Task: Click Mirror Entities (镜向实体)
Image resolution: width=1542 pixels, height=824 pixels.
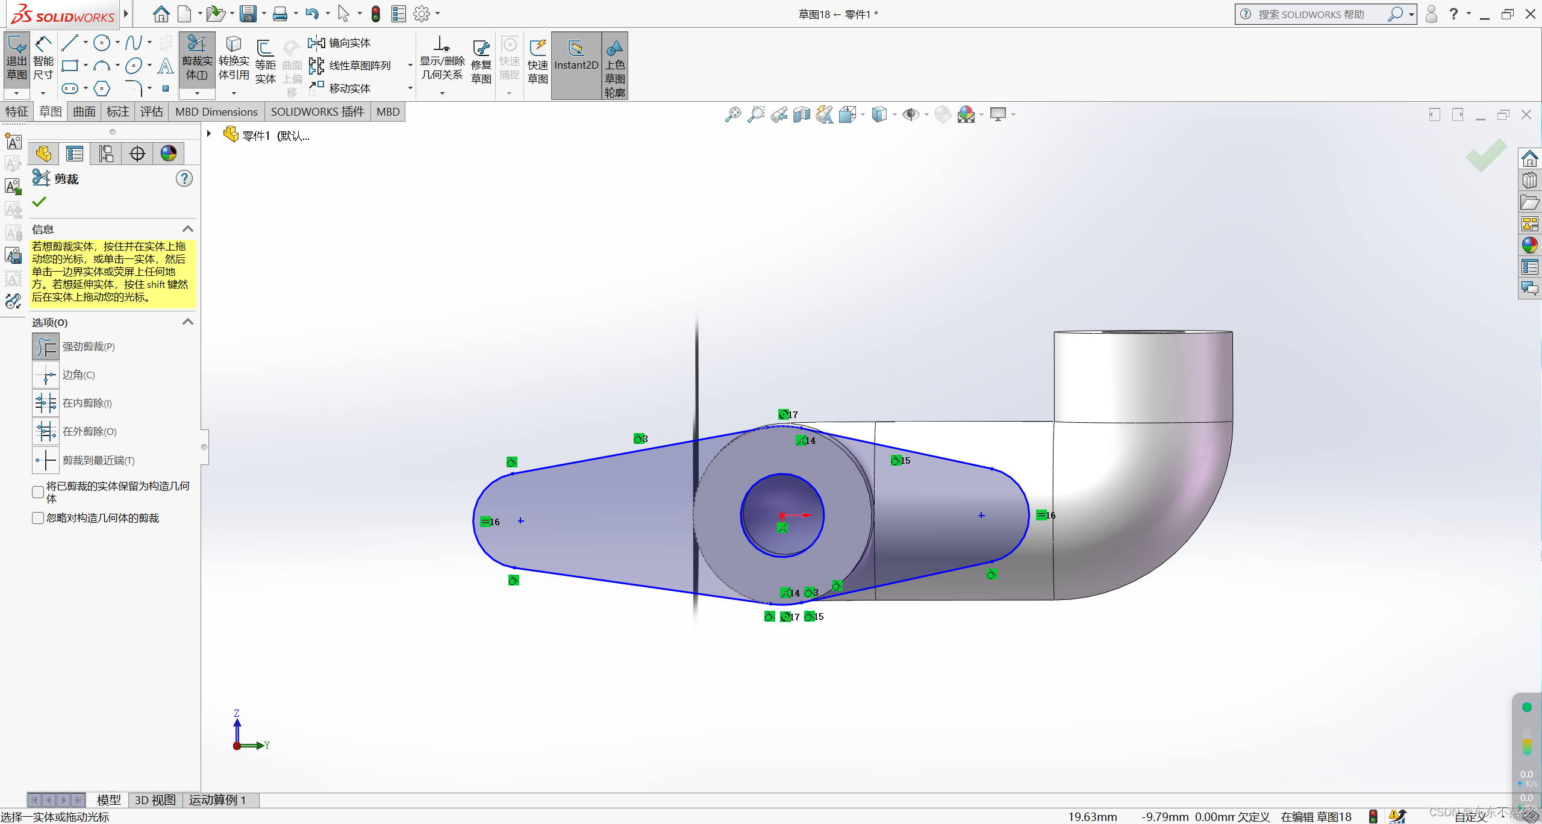Action: (340, 43)
